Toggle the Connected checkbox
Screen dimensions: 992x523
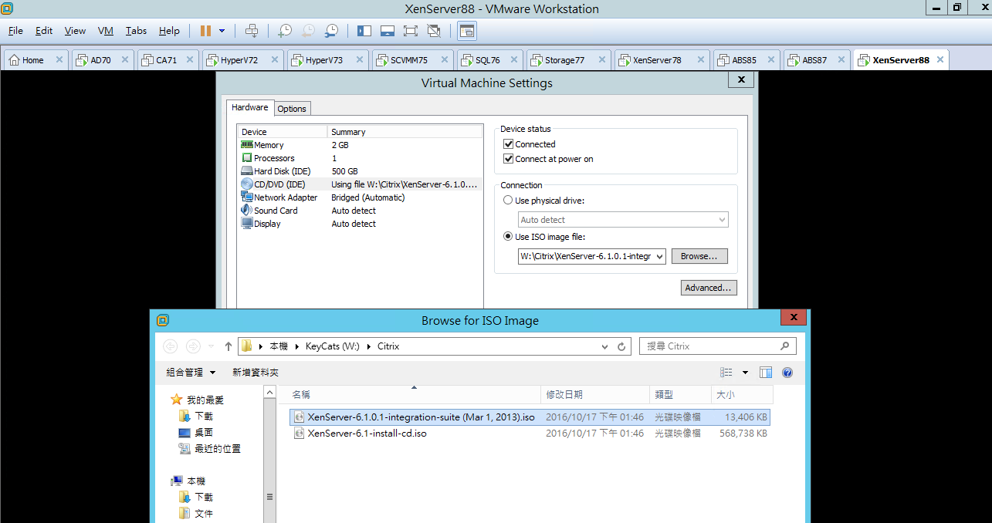(x=508, y=144)
